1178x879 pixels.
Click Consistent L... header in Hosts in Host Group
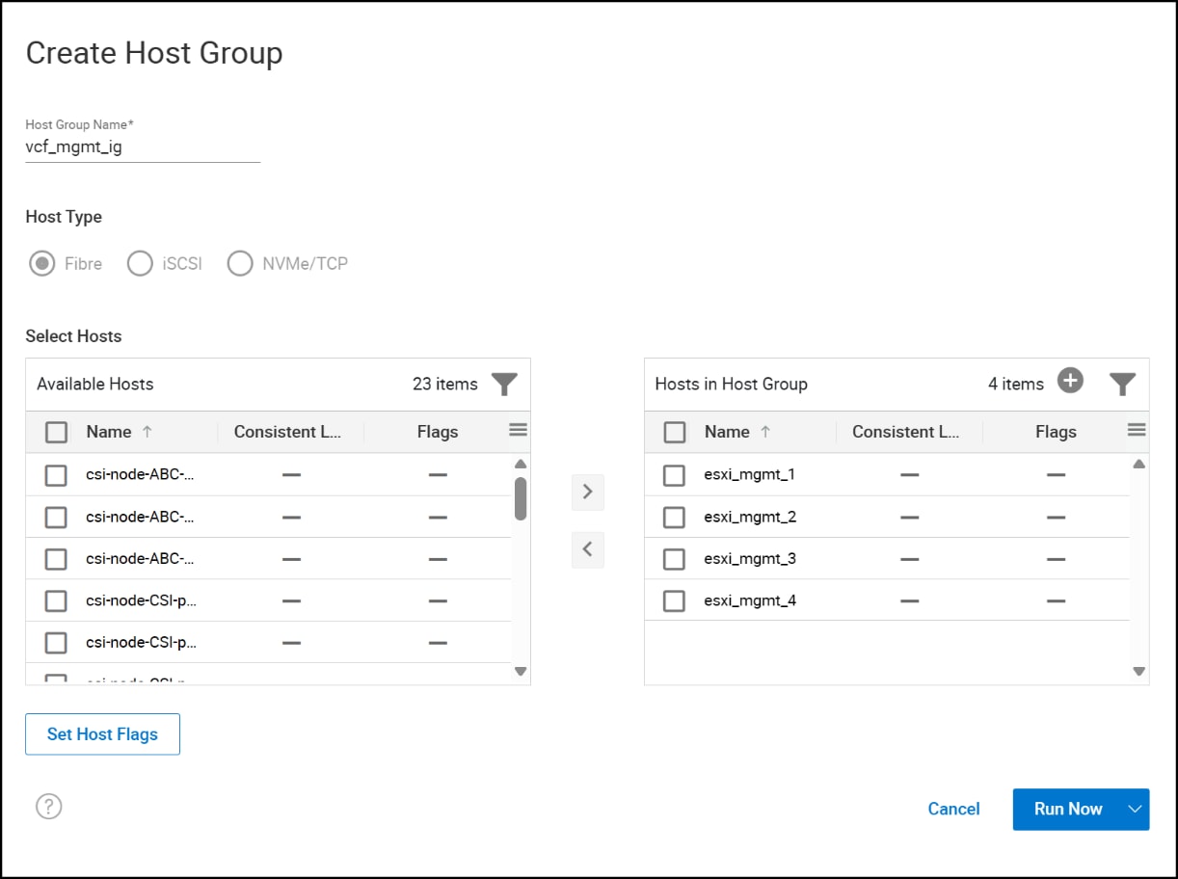[x=906, y=432]
